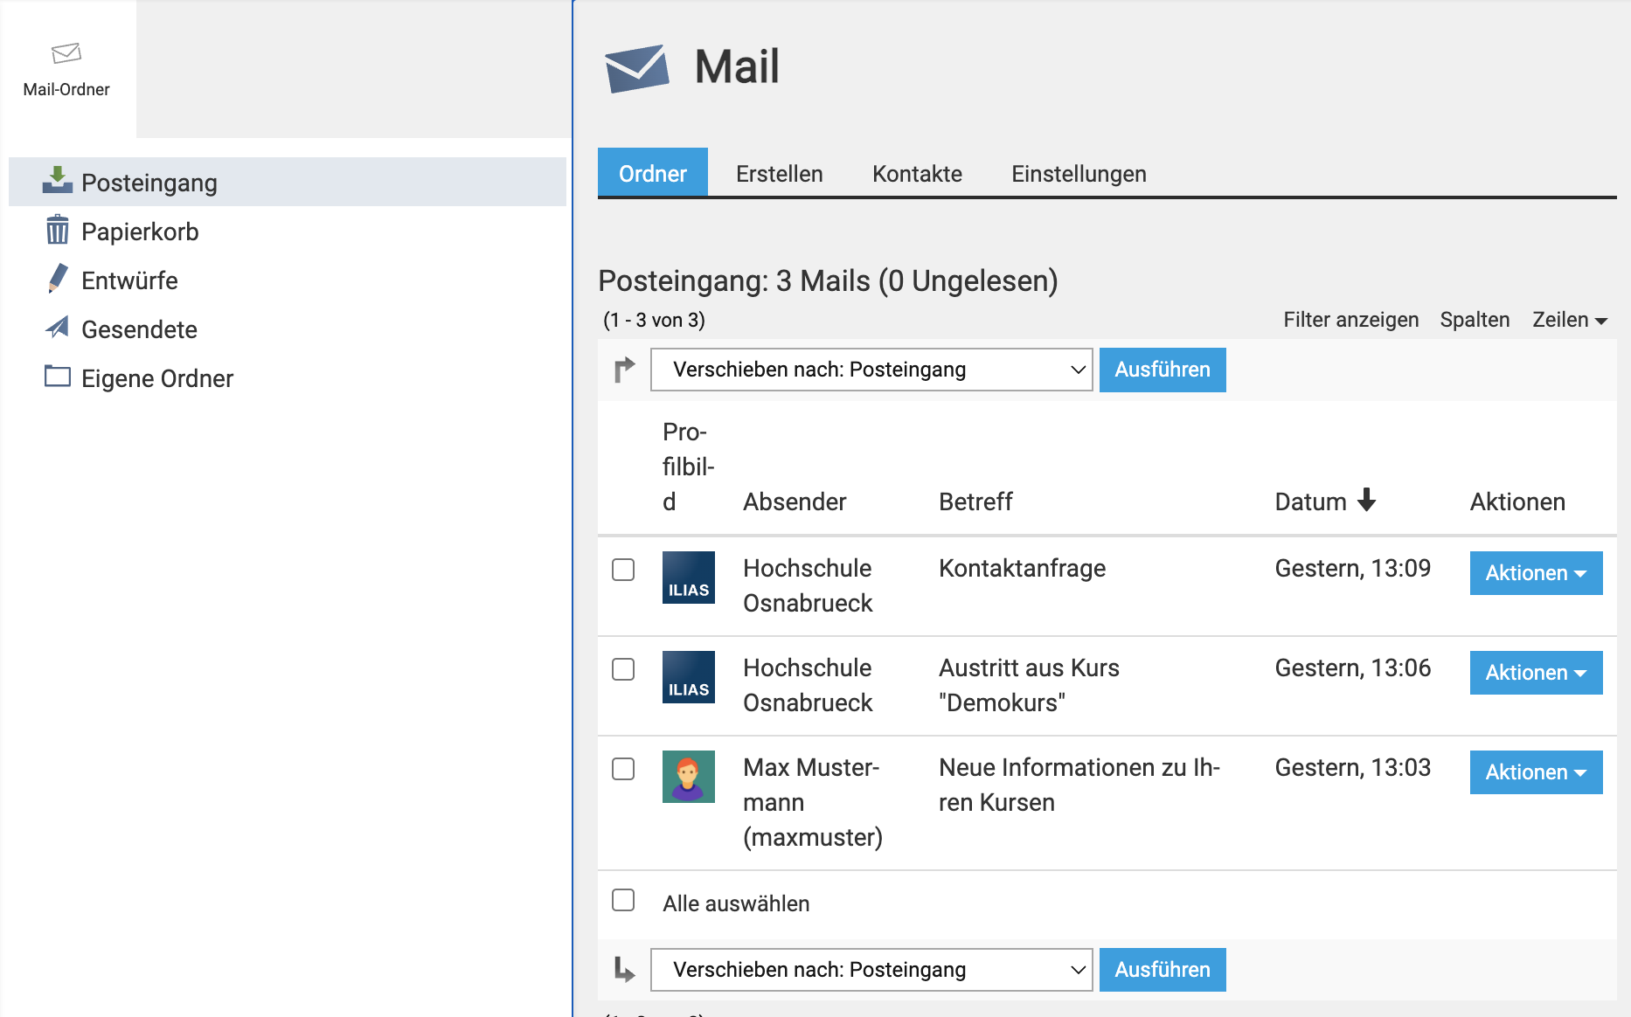This screenshot has height=1017, width=1631.
Task: Click the Mail-Ordner envelope icon
Action: pos(66,54)
